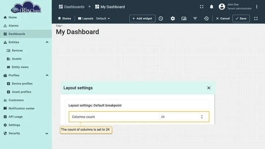The width and height of the screenshot is (265, 149).
Task: Go to Customers page
Action: click(x=26, y=100)
